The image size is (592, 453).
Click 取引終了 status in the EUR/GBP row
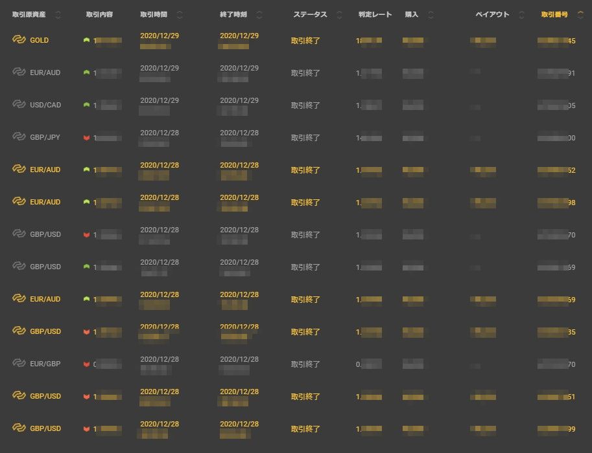pos(305,364)
